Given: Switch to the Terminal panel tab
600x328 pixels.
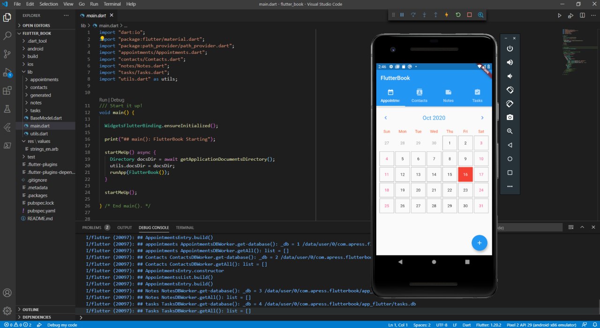Looking at the screenshot, I should click(185, 227).
